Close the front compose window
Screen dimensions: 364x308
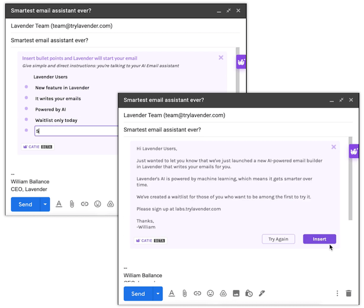(351, 100)
